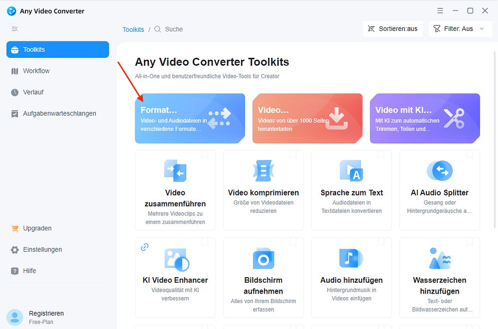Screen dimensions: 498x329
Task: Click the 'Audio hinzufügen' title text
Action: coord(351,280)
